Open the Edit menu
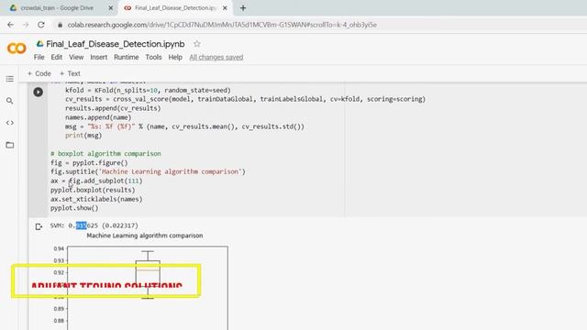The width and height of the screenshot is (587, 330). click(57, 57)
